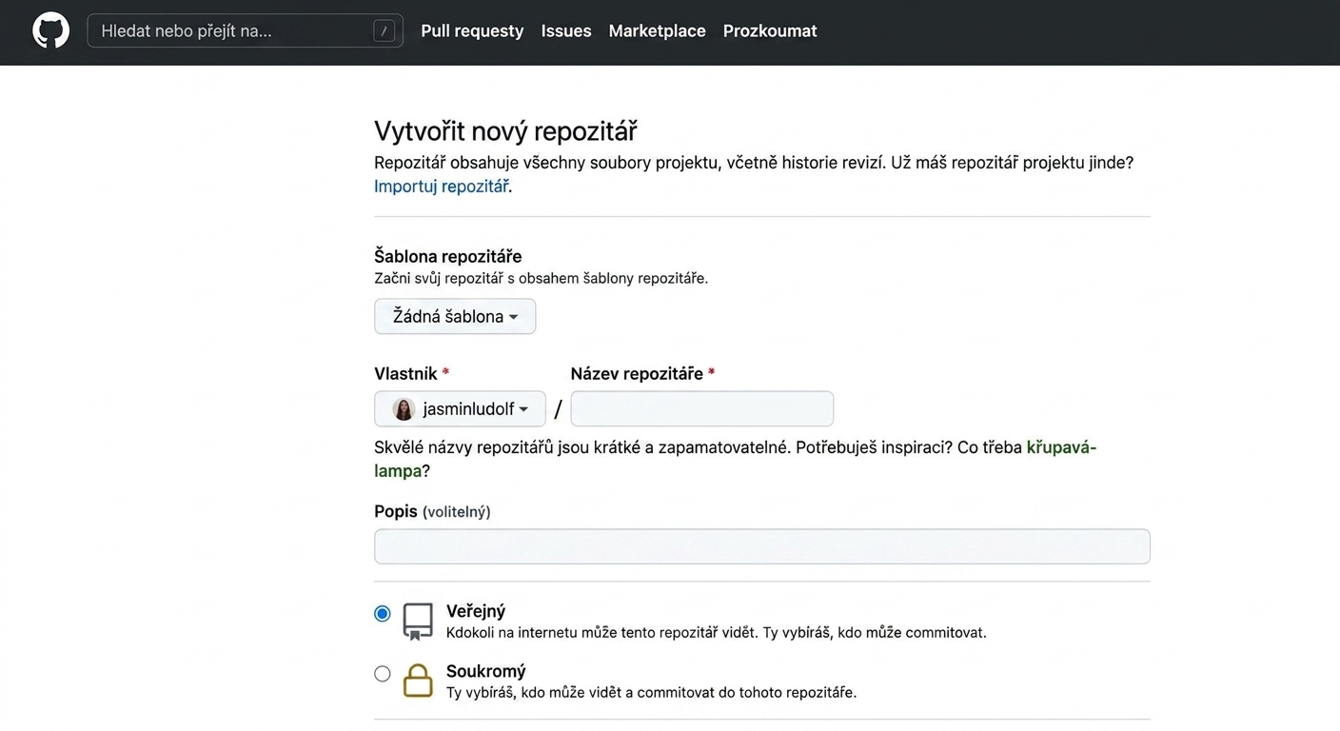Use the suggested name 'křupavá-lampa'
The height and width of the screenshot is (731, 1340).
[1061, 447]
